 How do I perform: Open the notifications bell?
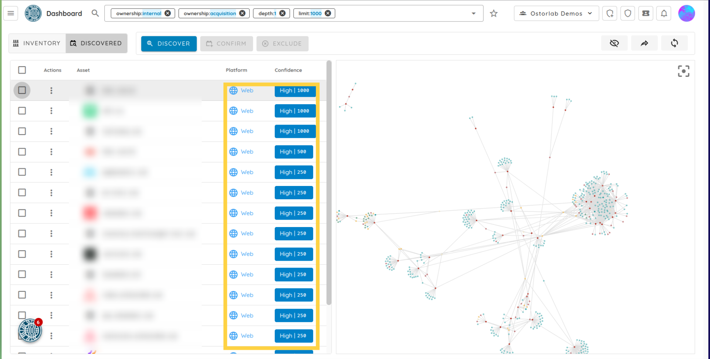click(x=664, y=14)
